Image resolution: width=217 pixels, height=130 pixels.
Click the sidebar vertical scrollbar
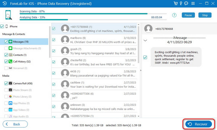[x=50, y=42]
